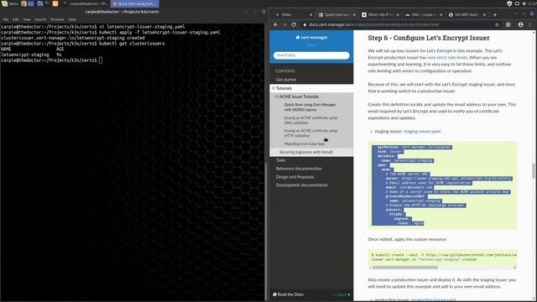Open Get started in docs sidebar

click(286, 80)
